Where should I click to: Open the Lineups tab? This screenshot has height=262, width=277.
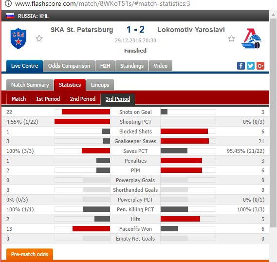click(100, 85)
